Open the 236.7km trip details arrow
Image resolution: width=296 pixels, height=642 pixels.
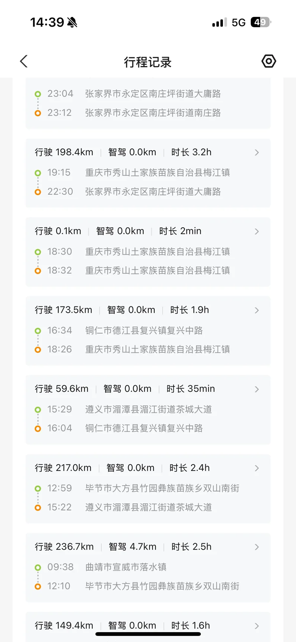click(x=257, y=547)
